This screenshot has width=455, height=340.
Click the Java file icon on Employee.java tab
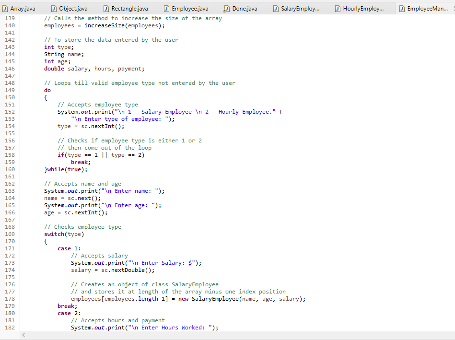point(166,9)
